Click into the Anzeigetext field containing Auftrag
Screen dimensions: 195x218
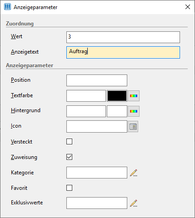123,52
